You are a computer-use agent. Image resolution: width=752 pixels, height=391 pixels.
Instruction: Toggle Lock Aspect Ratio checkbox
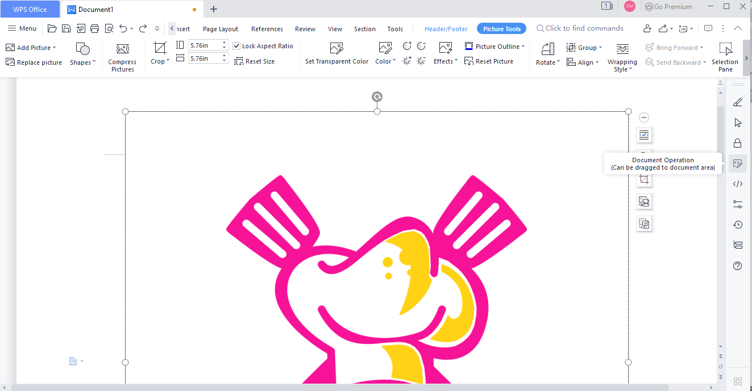click(237, 46)
